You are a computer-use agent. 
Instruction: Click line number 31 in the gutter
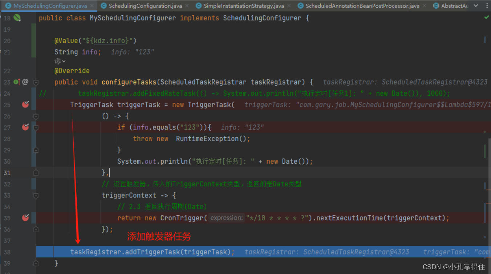tap(7, 173)
